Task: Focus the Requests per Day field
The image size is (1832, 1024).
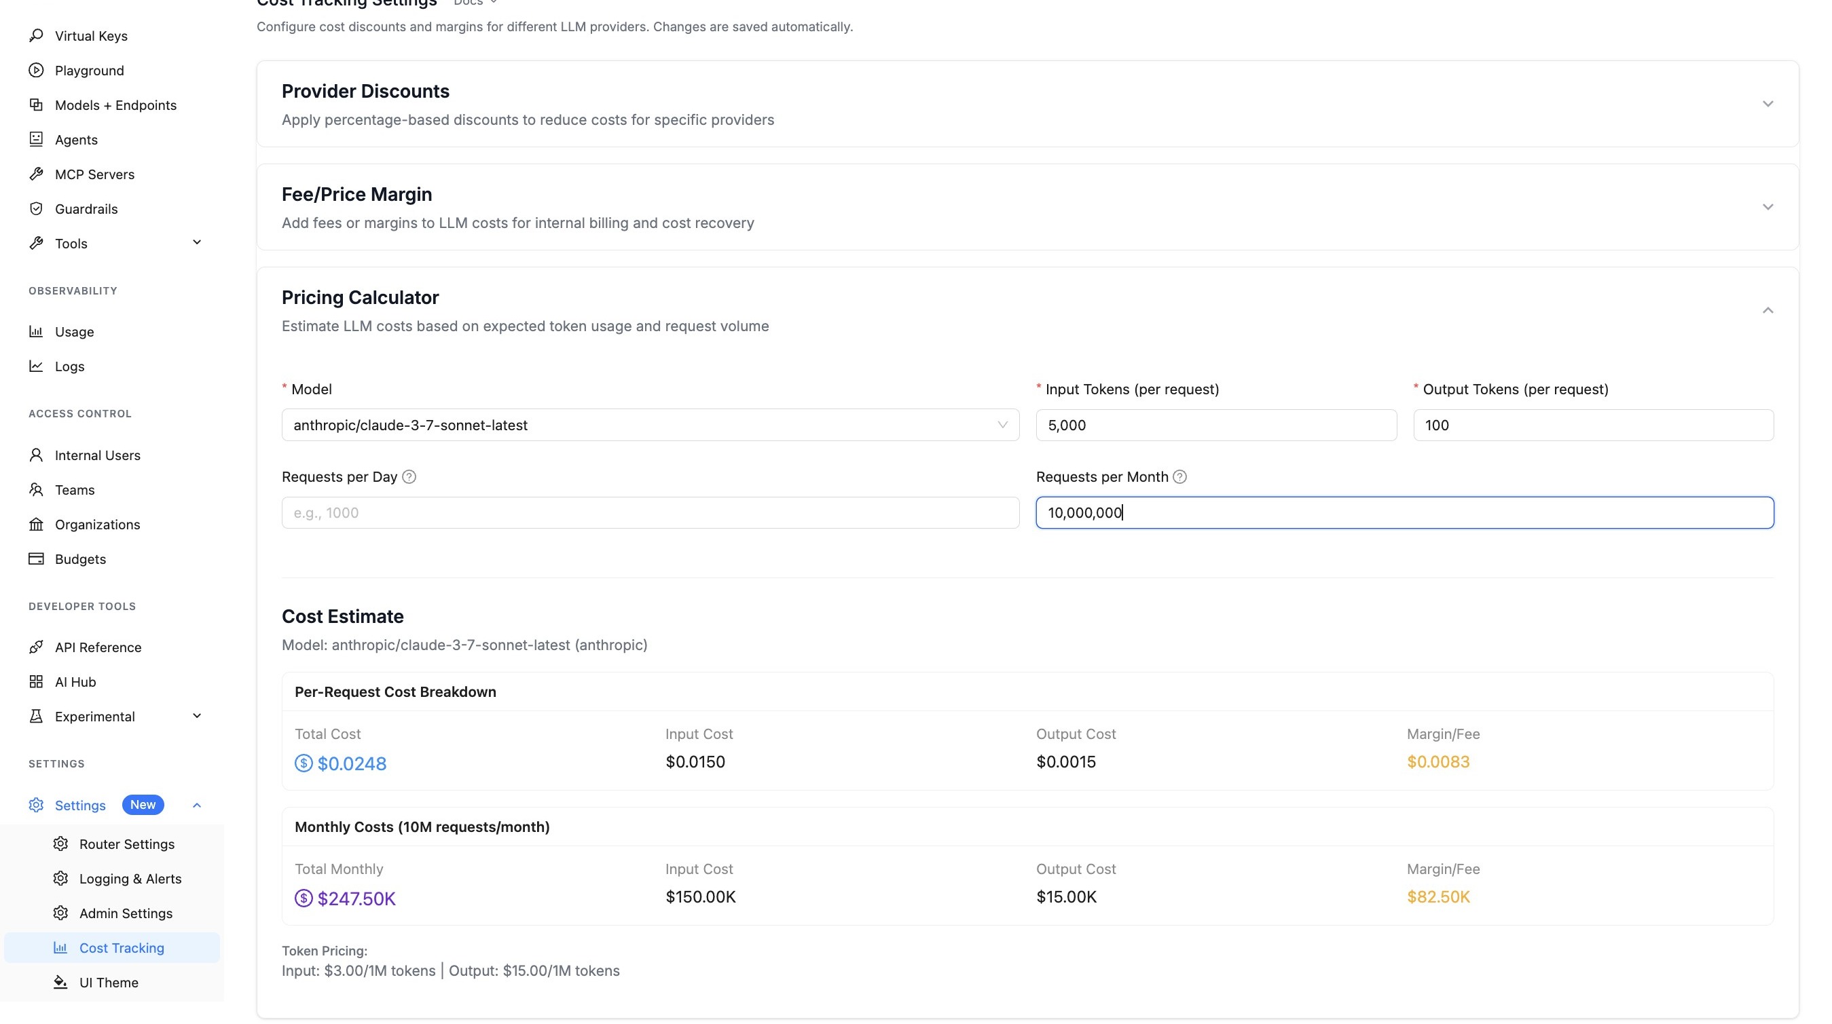Action: click(x=649, y=513)
